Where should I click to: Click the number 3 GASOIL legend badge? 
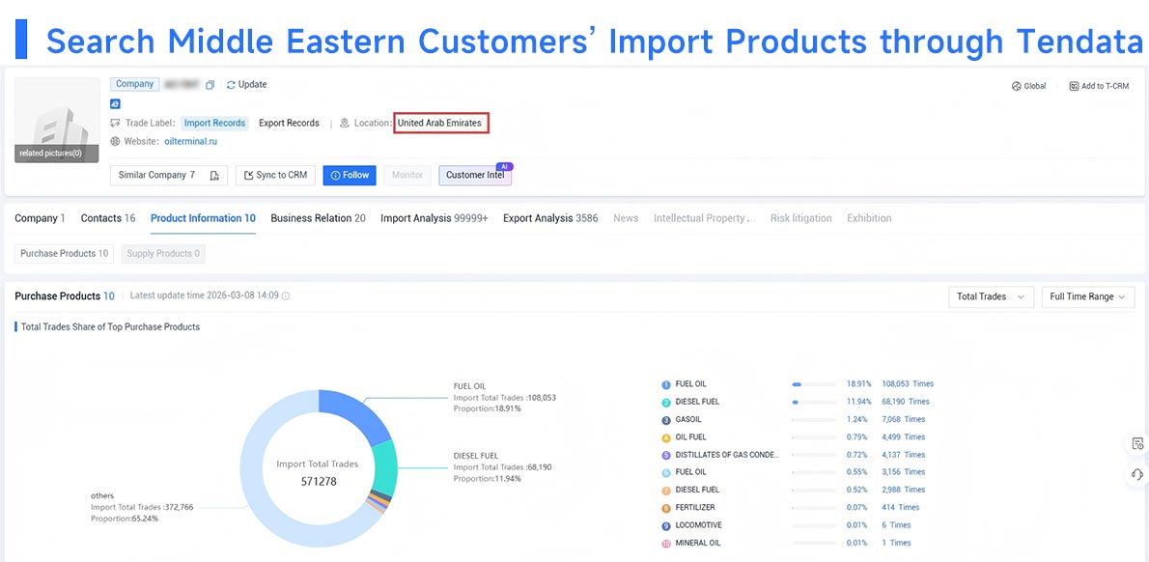click(x=666, y=420)
